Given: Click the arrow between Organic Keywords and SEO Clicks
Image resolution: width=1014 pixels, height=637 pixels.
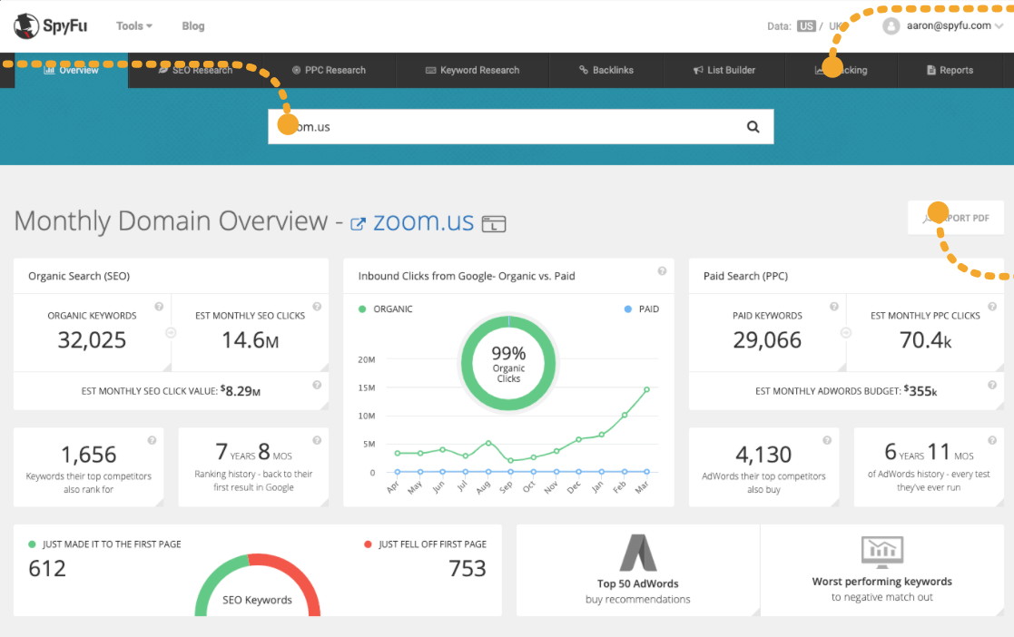Looking at the screenshot, I should click(x=171, y=332).
